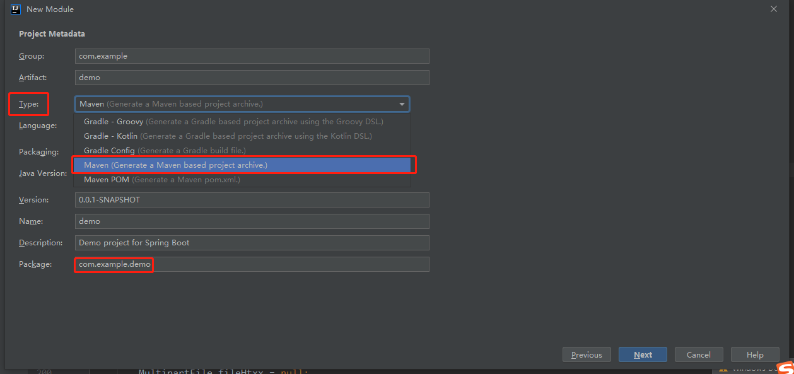Click the Artifact input field
This screenshot has height=374, width=794.
252,78
